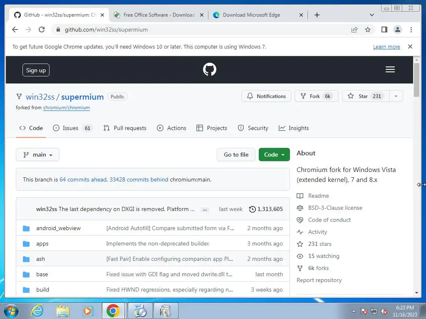Show hidden system tray icons arrow
The height and width of the screenshot is (319, 426).
[x=354, y=311]
